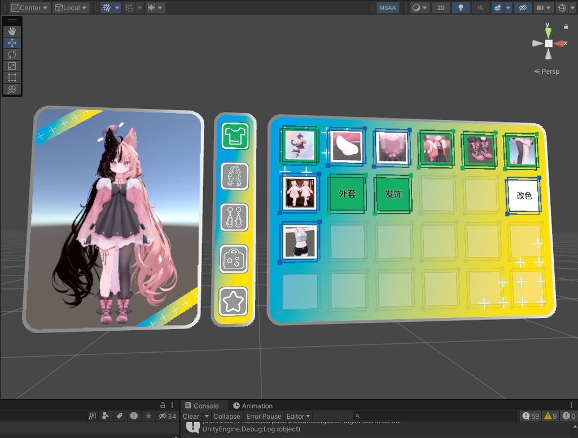This screenshot has width=578, height=438.
Task: Open the Editor console dropdown
Action: [298, 416]
